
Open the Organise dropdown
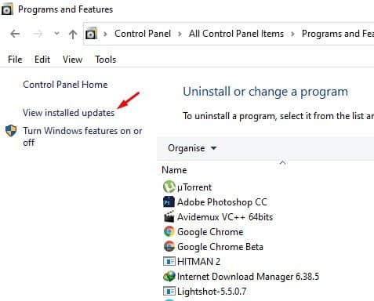pyautogui.click(x=192, y=148)
